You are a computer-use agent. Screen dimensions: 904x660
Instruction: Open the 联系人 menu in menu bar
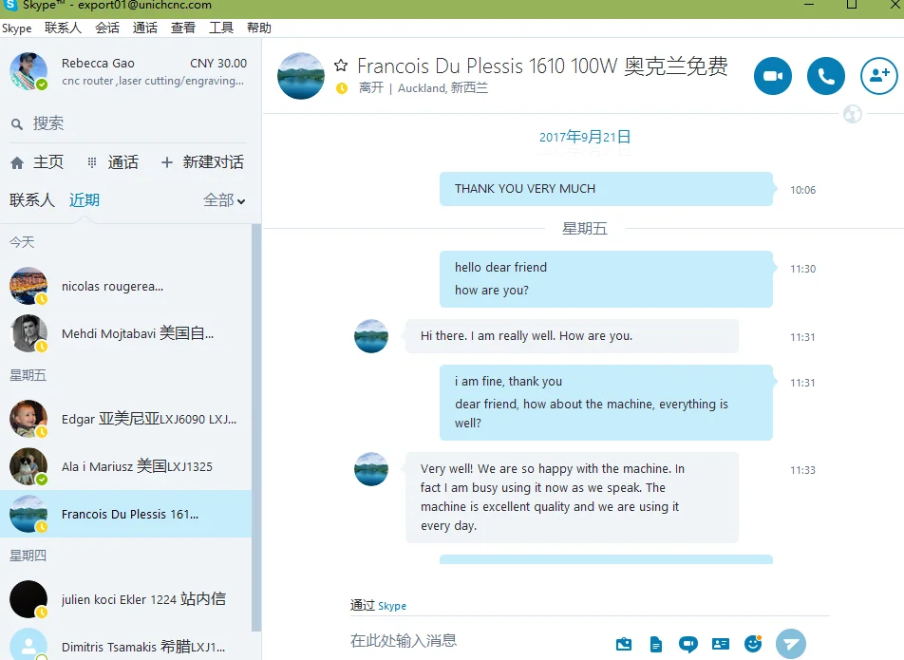point(63,28)
